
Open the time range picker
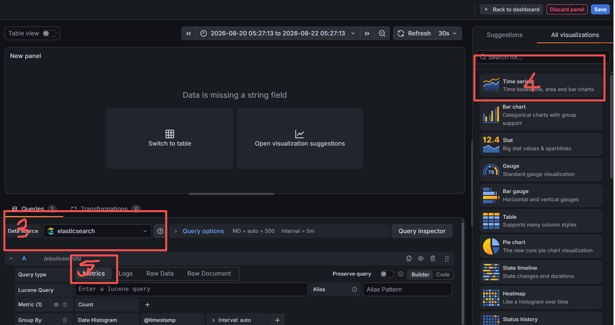[x=278, y=33]
